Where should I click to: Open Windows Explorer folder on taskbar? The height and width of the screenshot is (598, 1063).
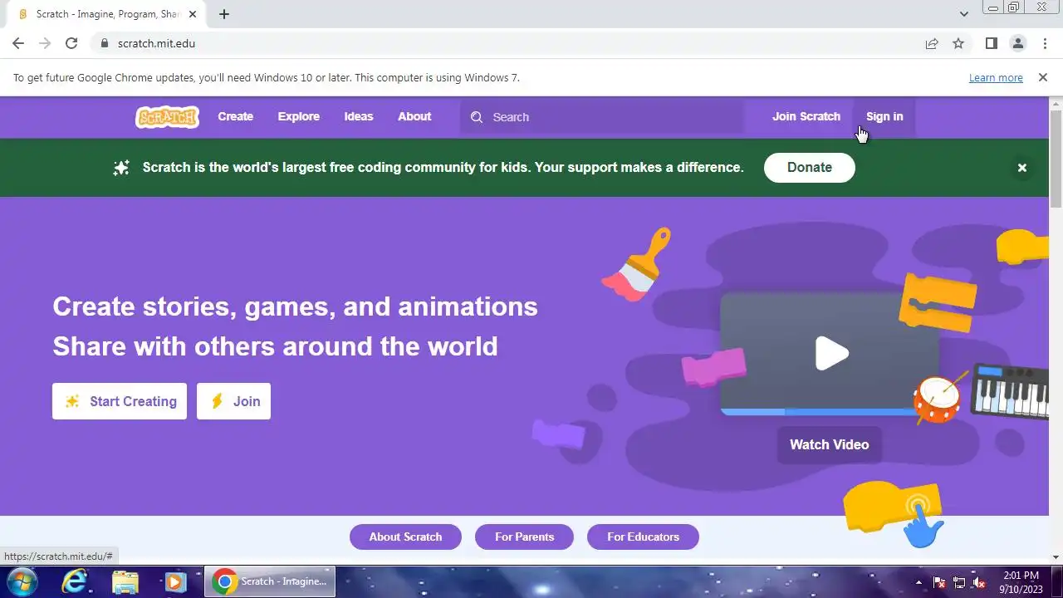click(x=125, y=581)
